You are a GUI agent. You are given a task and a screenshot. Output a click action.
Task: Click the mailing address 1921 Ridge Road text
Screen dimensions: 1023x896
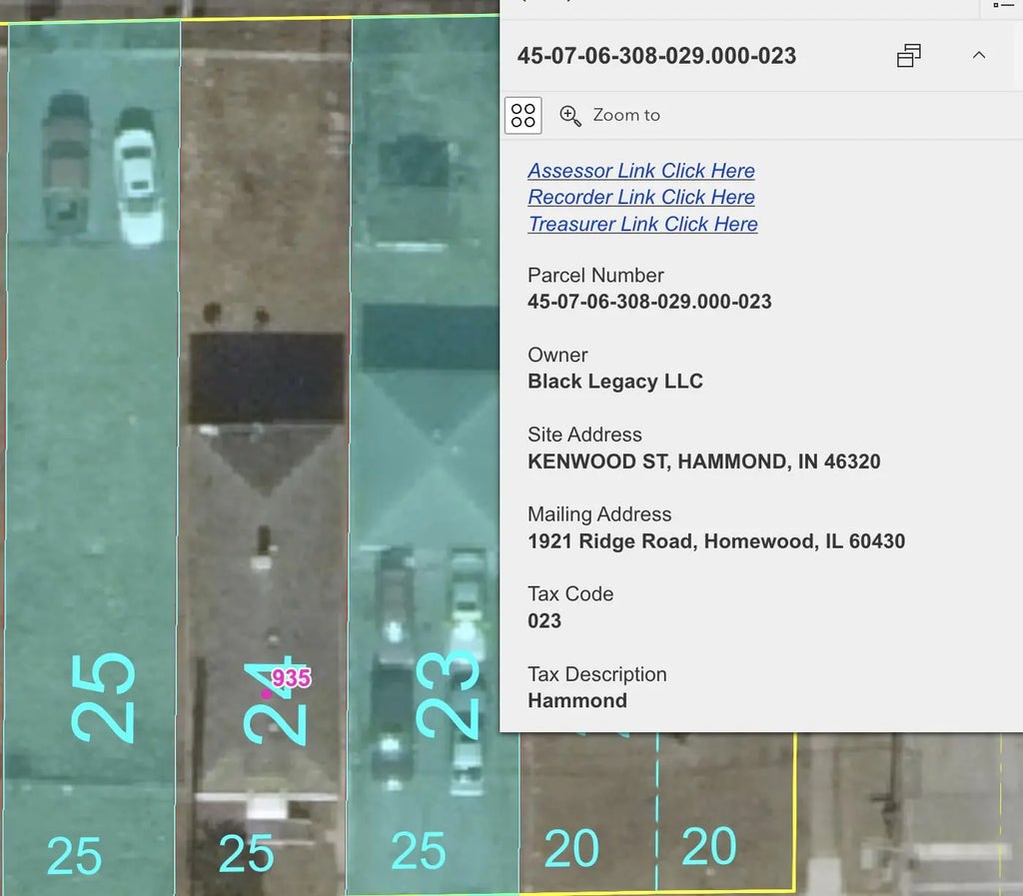715,541
